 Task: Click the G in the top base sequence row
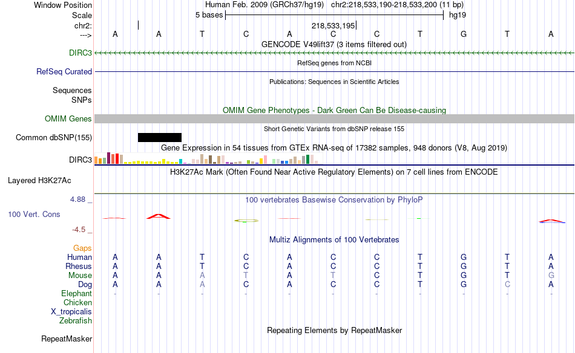(x=464, y=34)
